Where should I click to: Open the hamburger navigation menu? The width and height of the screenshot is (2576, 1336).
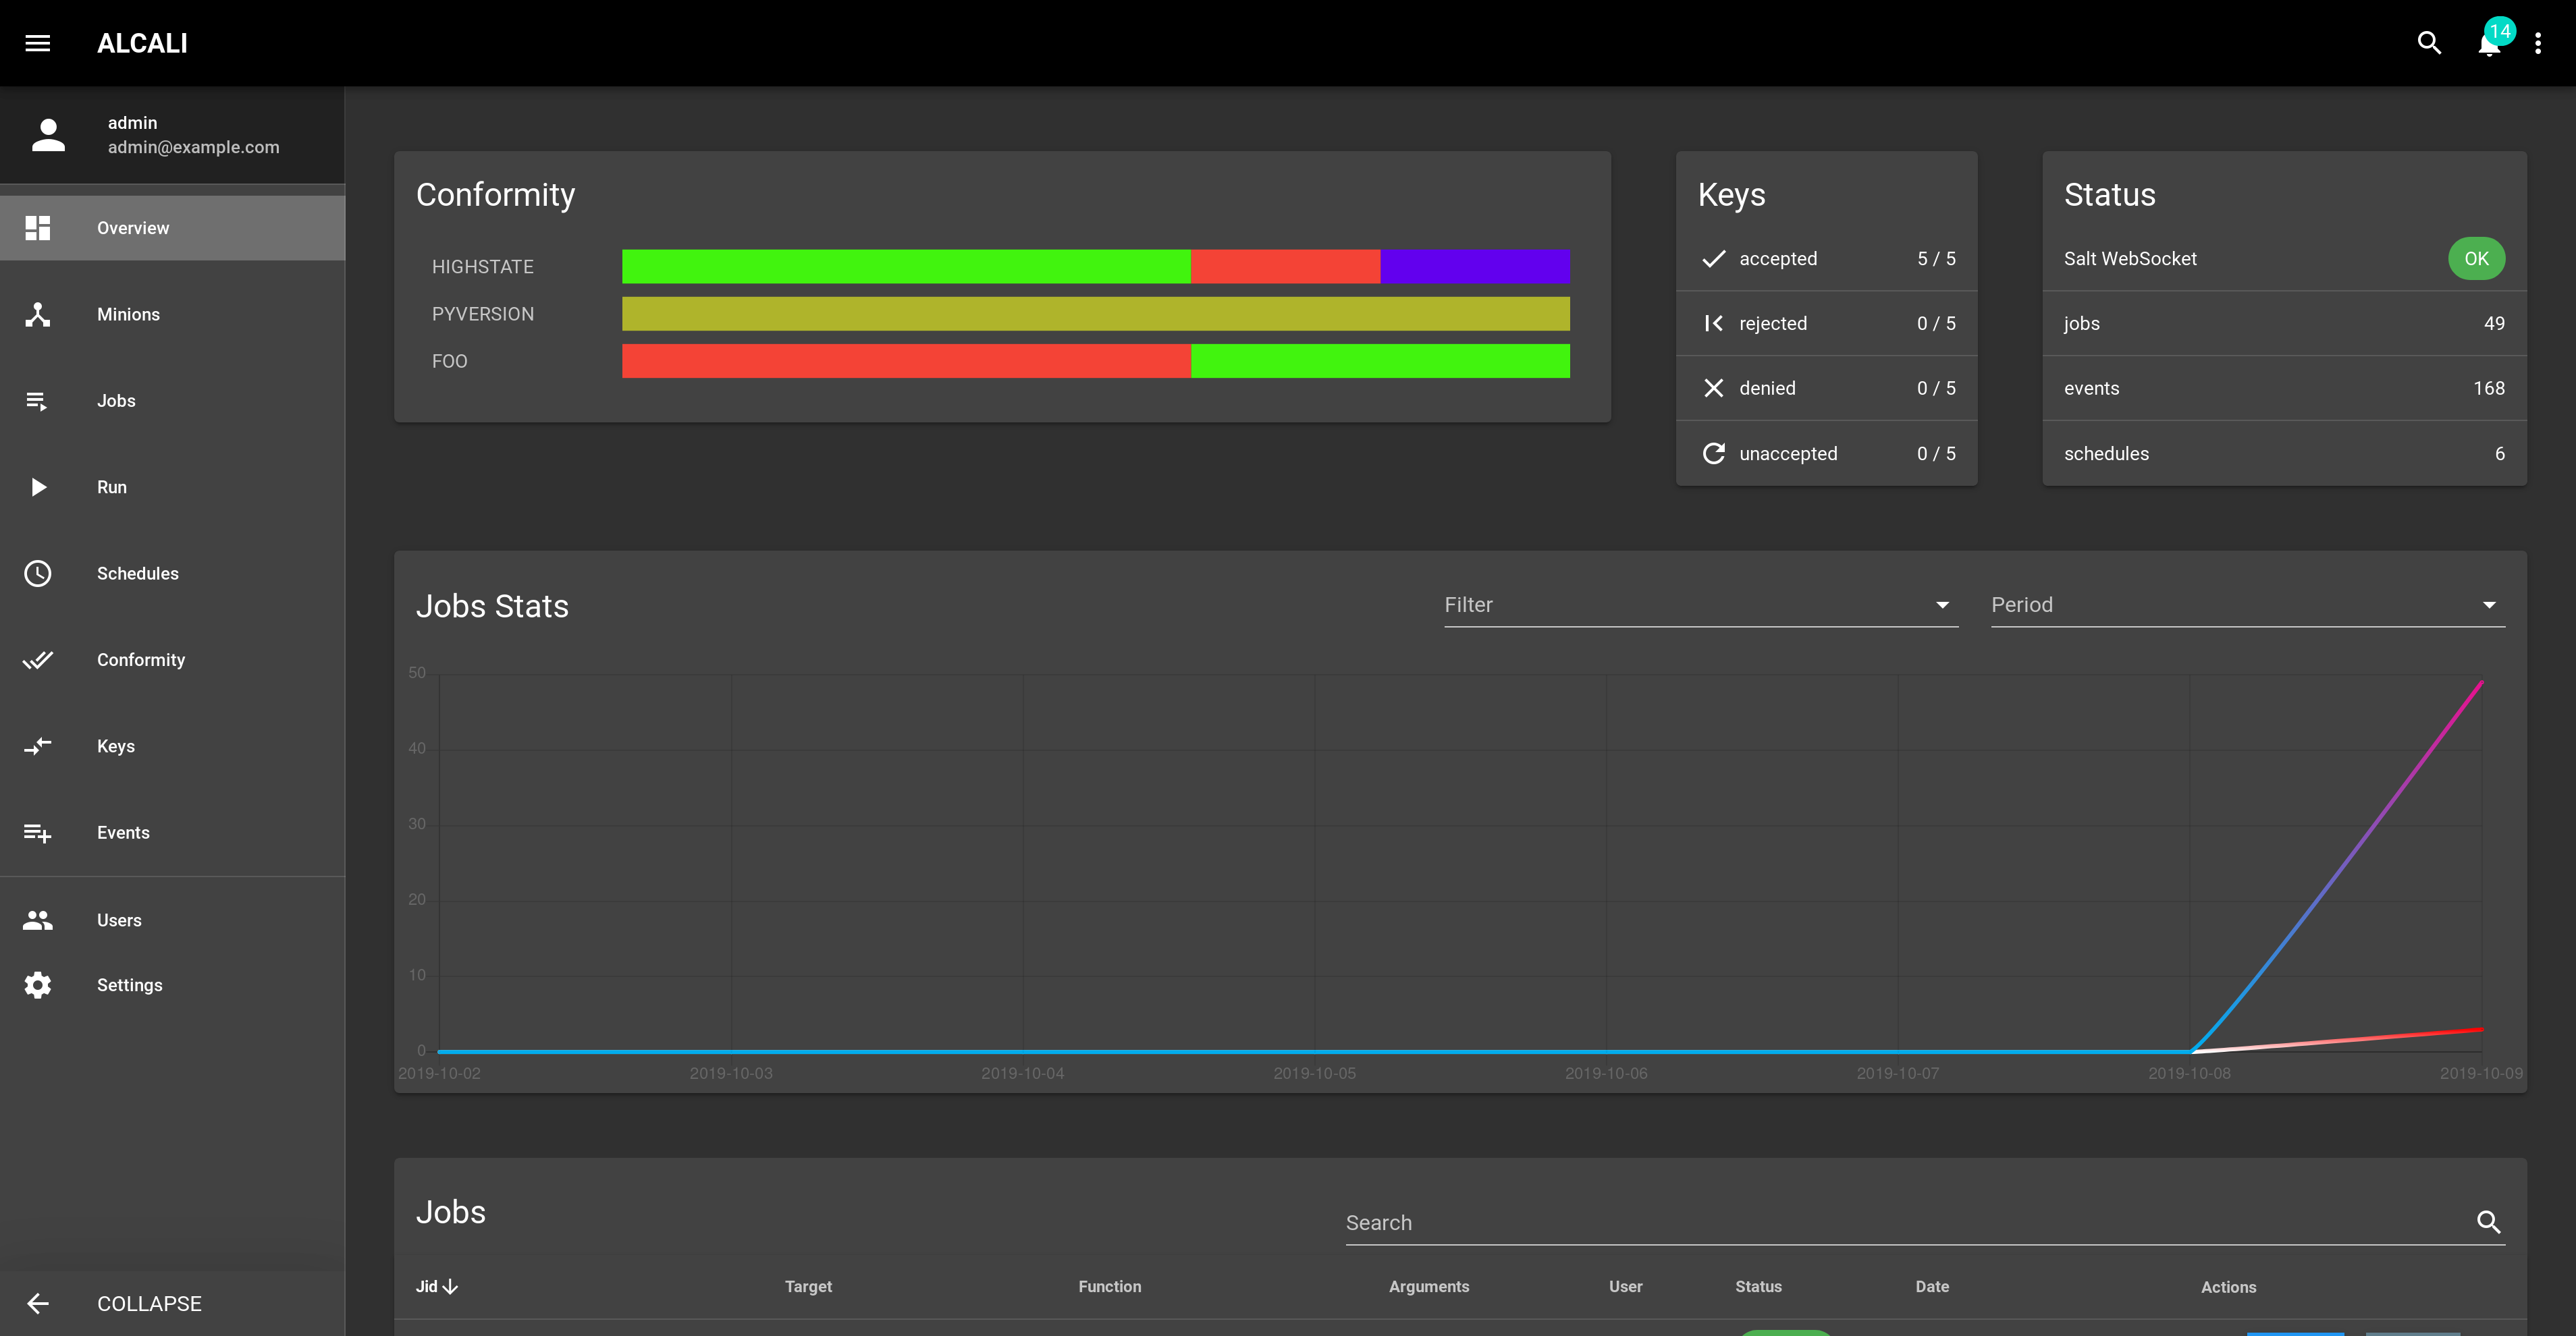pyautogui.click(x=38, y=43)
